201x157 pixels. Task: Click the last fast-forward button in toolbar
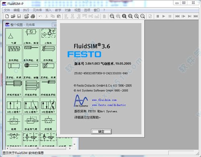pos(196,16)
